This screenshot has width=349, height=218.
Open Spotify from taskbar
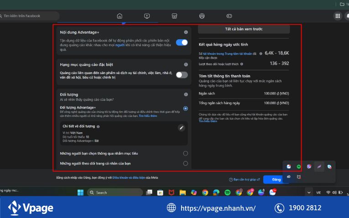228,192
